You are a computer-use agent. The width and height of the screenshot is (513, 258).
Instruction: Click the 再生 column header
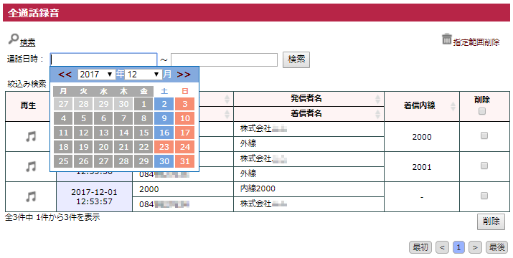[28, 106]
